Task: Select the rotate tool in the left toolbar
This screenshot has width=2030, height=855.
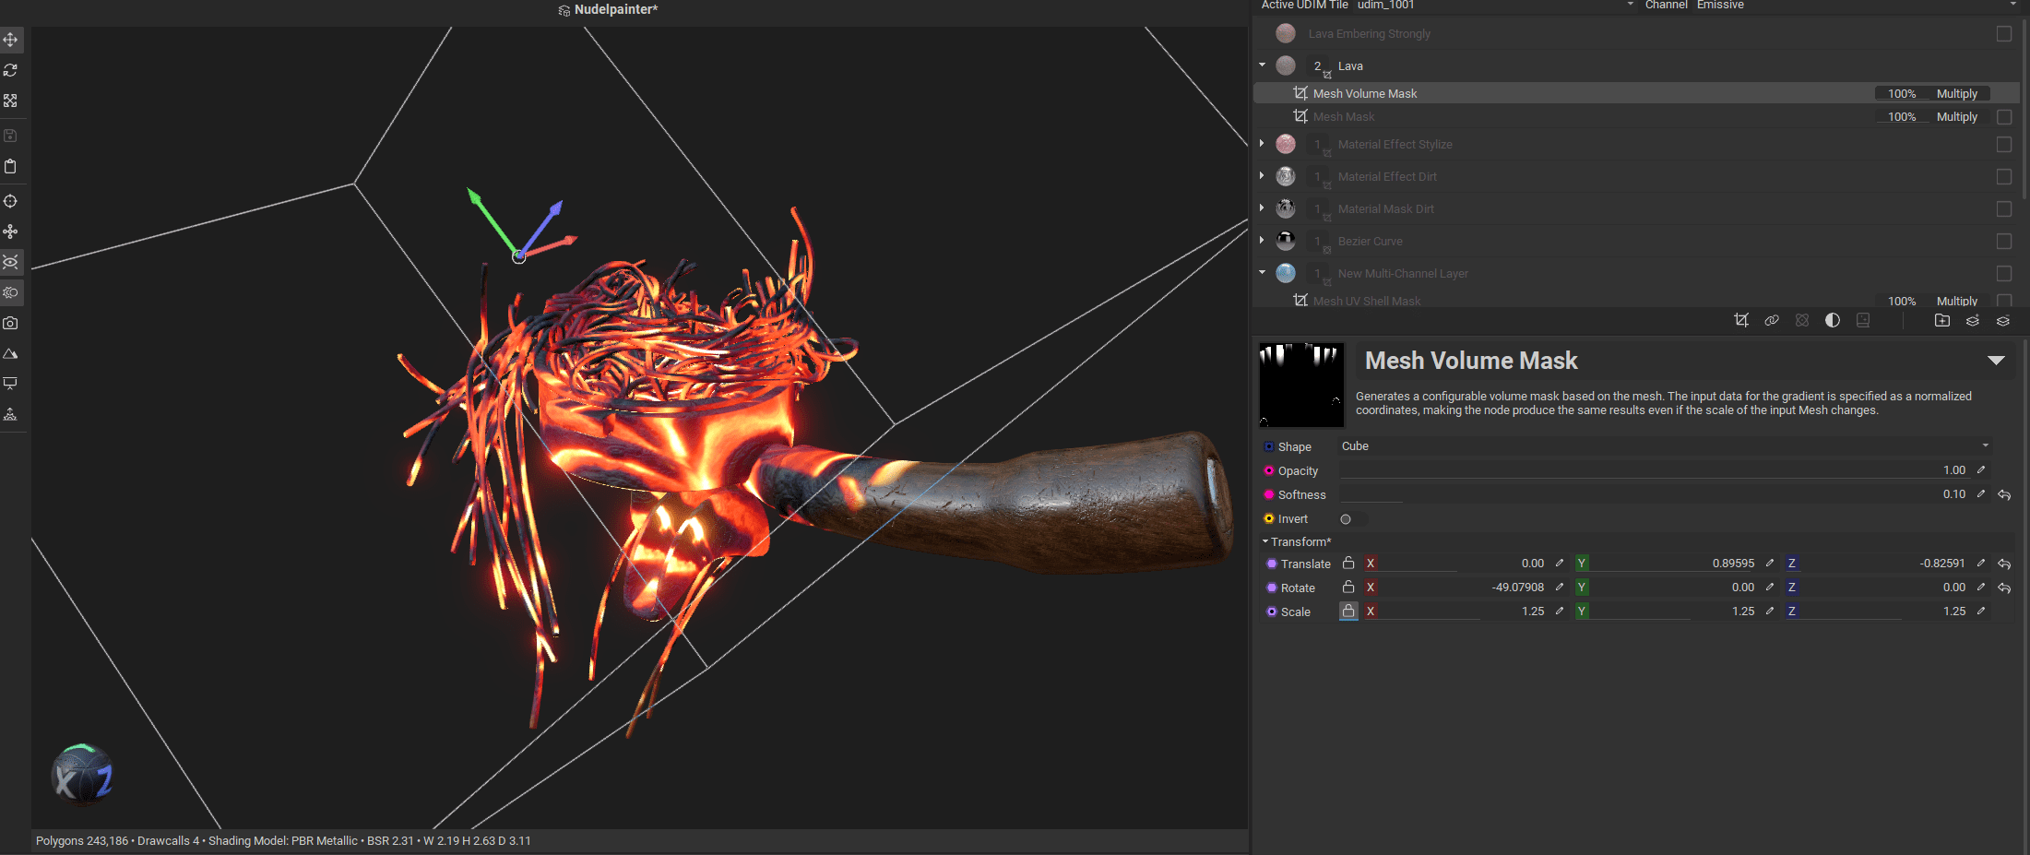Action: (x=11, y=70)
